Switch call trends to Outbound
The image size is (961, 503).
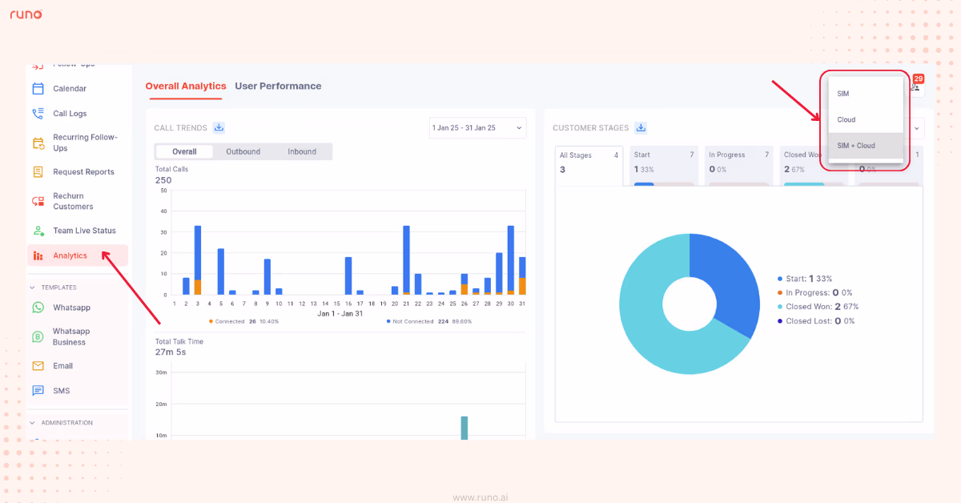tap(243, 151)
